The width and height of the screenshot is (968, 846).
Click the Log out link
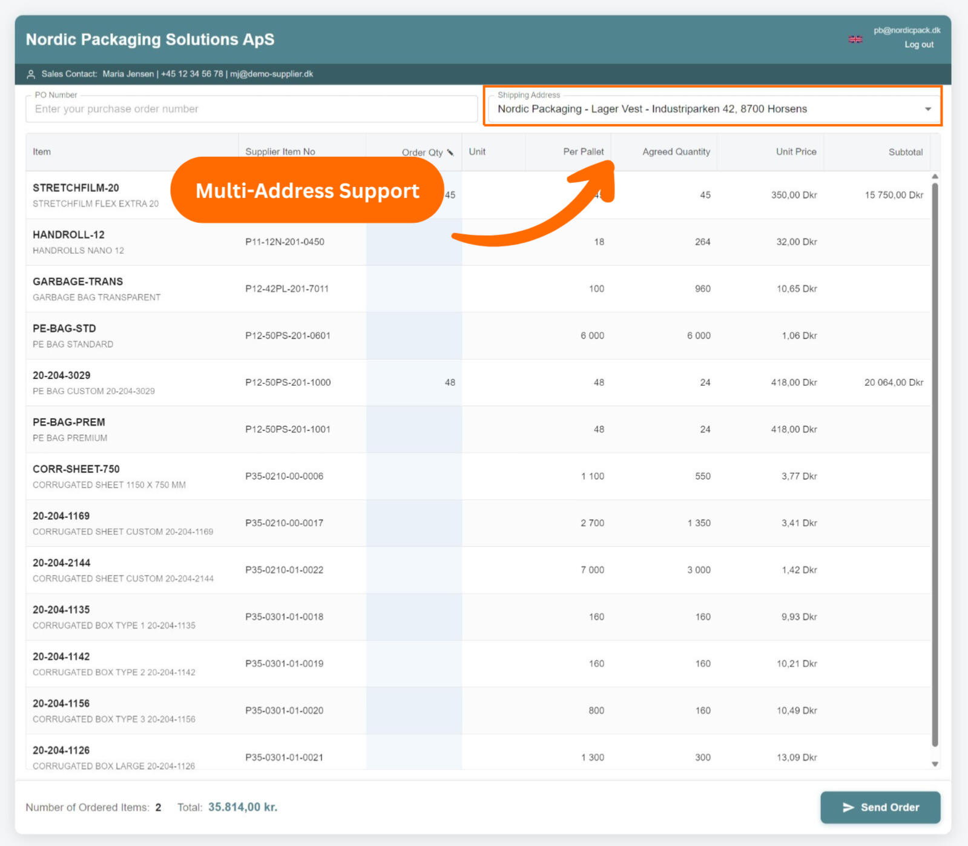[x=918, y=45]
